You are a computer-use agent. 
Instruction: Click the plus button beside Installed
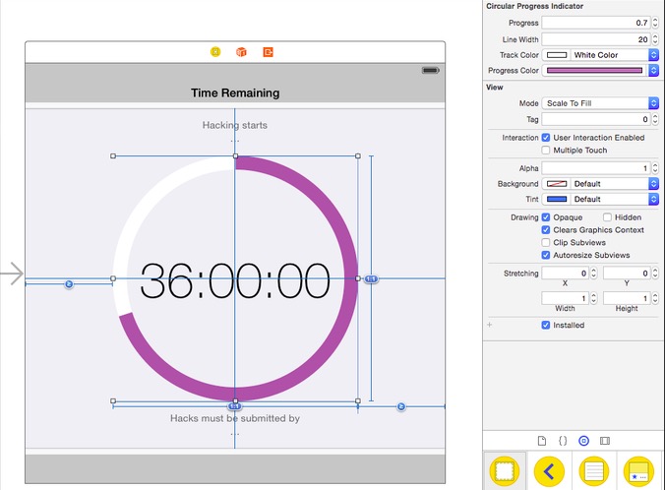coord(490,325)
